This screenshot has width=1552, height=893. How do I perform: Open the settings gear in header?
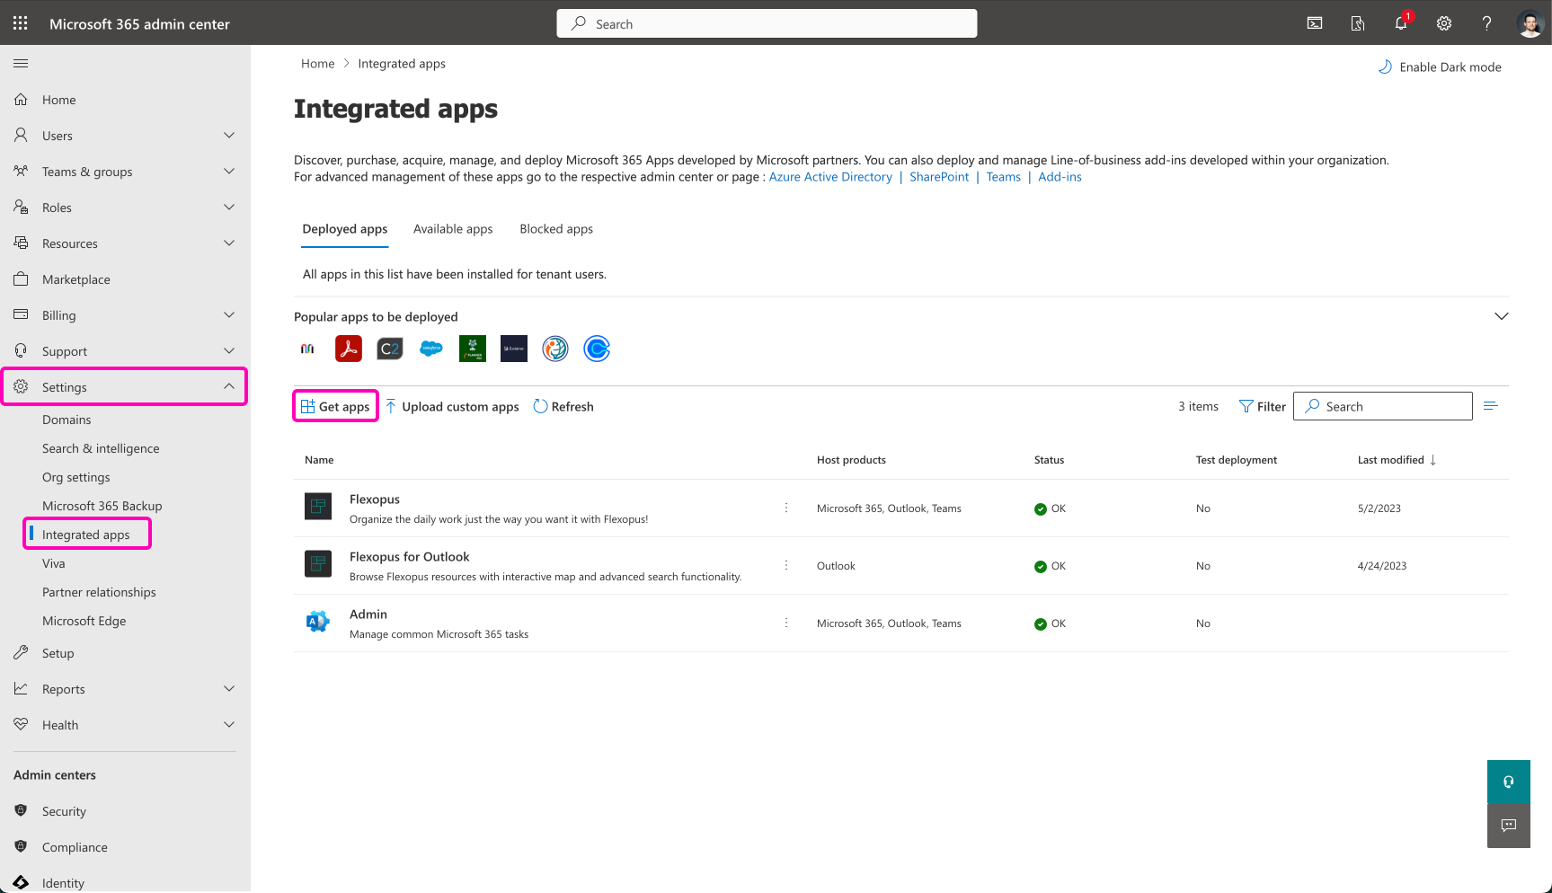tap(1443, 23)
